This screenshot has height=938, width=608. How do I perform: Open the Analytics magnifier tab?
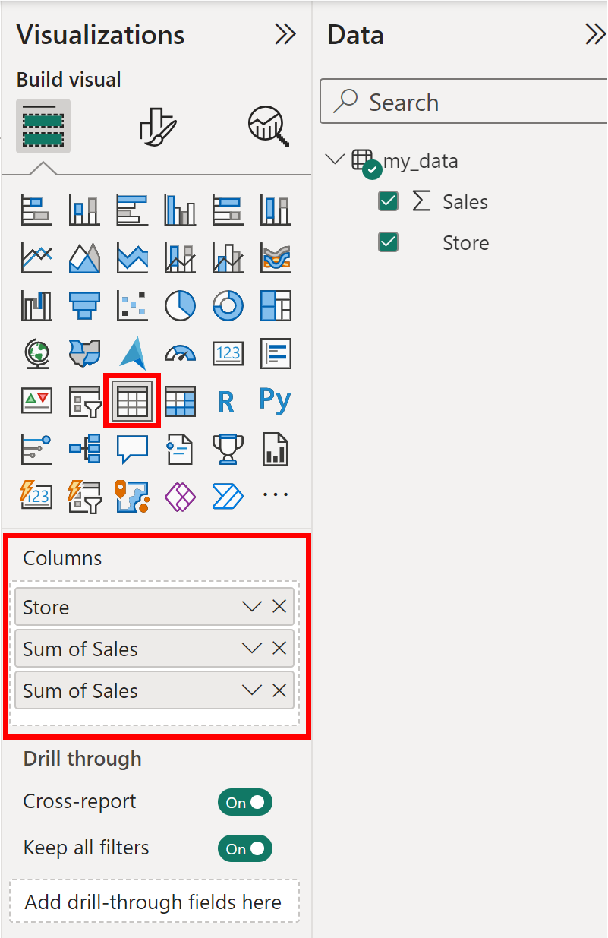pos(269,126)
